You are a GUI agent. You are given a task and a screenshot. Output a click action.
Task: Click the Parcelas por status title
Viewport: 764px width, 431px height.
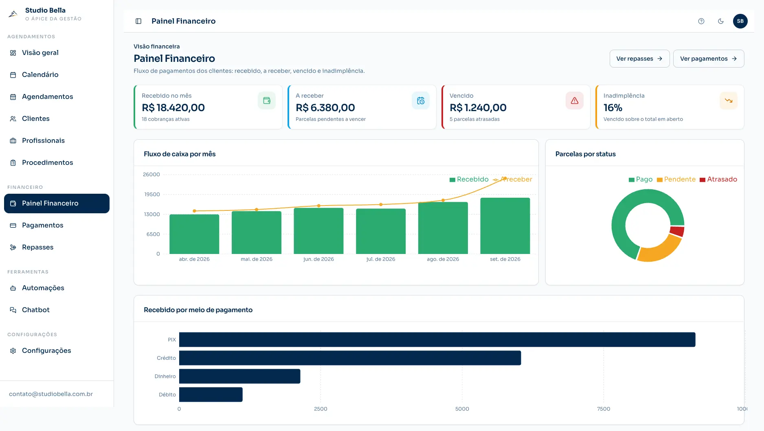tap(585, 154)
